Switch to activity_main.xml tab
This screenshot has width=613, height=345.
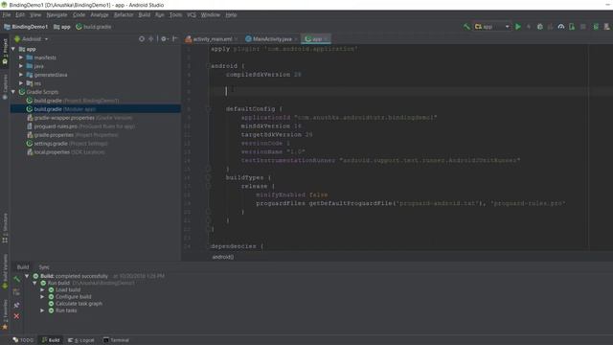[x=212, y=39]
